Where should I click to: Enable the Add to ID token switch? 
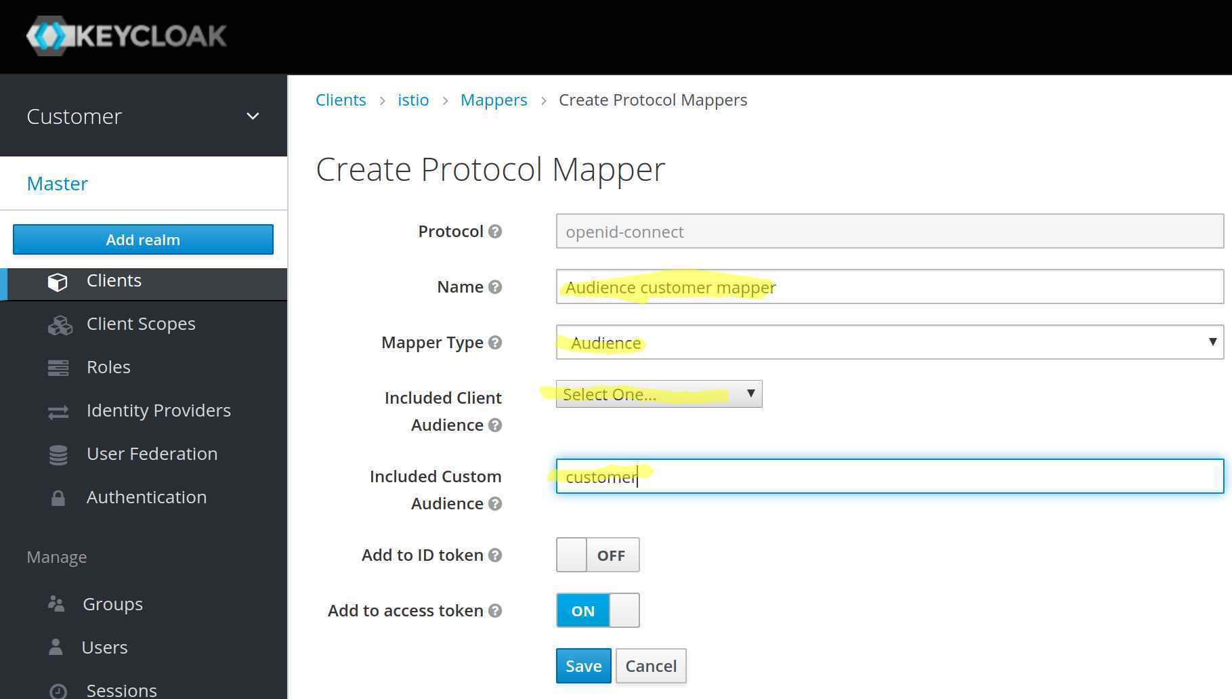point(597,555)
